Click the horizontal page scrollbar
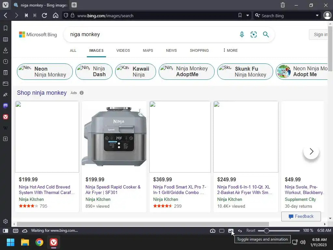Viewport: 333px width, 250px height. pyautogui.click(x=143, y=224)
